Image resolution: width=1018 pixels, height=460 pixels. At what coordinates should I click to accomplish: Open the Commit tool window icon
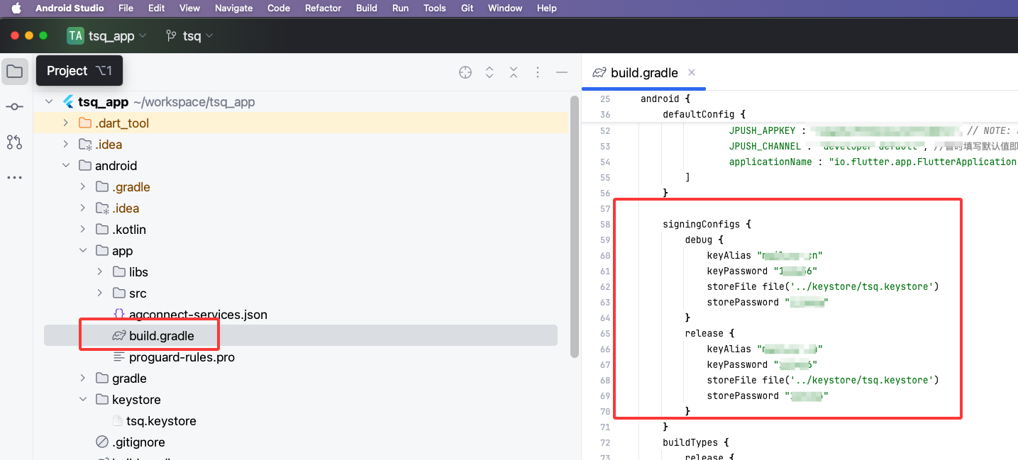(x=15, y=107)
